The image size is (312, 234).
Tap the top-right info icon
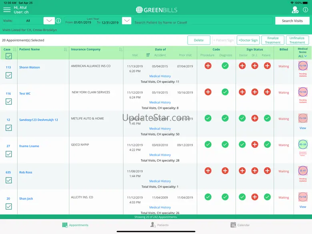(305, 10)
